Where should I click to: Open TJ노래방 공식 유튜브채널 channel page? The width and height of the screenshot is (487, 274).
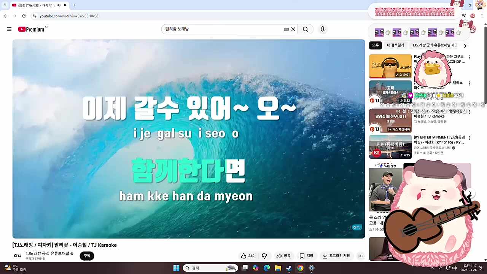pyautogui.click(x=48, y=253)
